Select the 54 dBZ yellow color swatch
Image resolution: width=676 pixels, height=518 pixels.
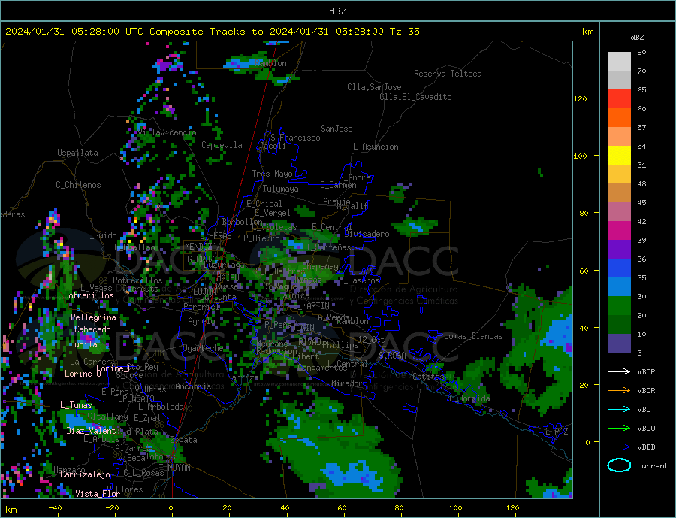pyautogui.click(x=619, y=156)
